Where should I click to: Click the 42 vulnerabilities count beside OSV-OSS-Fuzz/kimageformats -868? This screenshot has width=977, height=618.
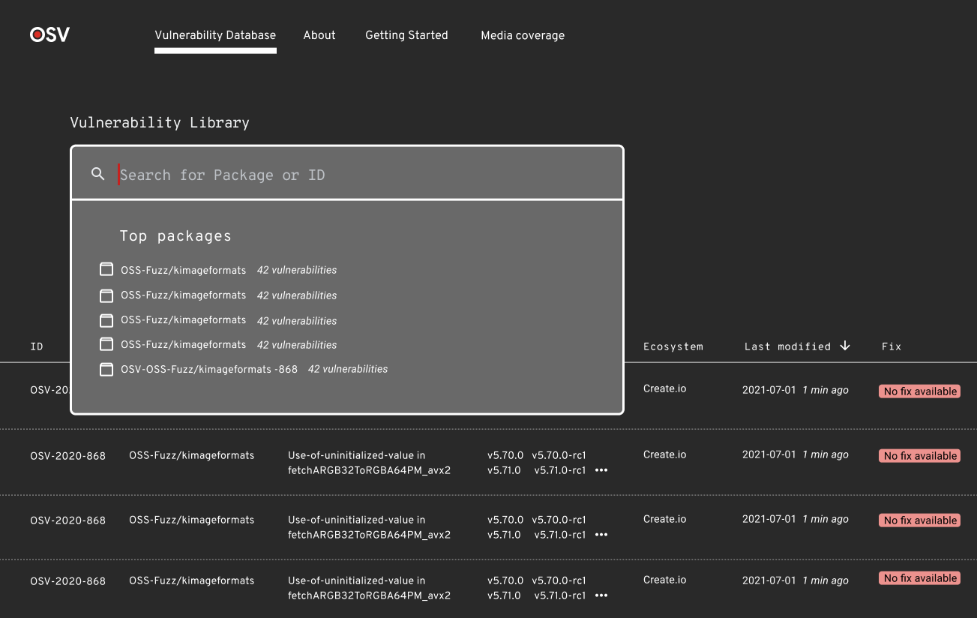click(348, 369)
